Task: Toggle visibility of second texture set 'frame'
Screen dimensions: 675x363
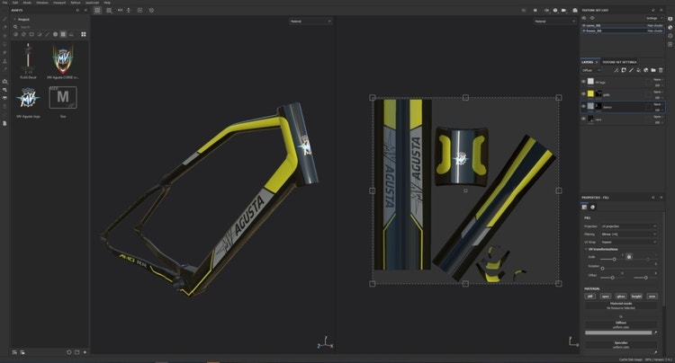Action: 584,31
